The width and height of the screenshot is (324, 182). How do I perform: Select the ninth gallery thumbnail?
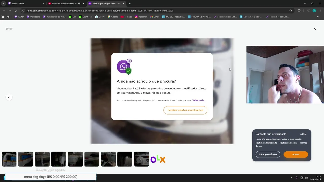click(x=141, y=159)
